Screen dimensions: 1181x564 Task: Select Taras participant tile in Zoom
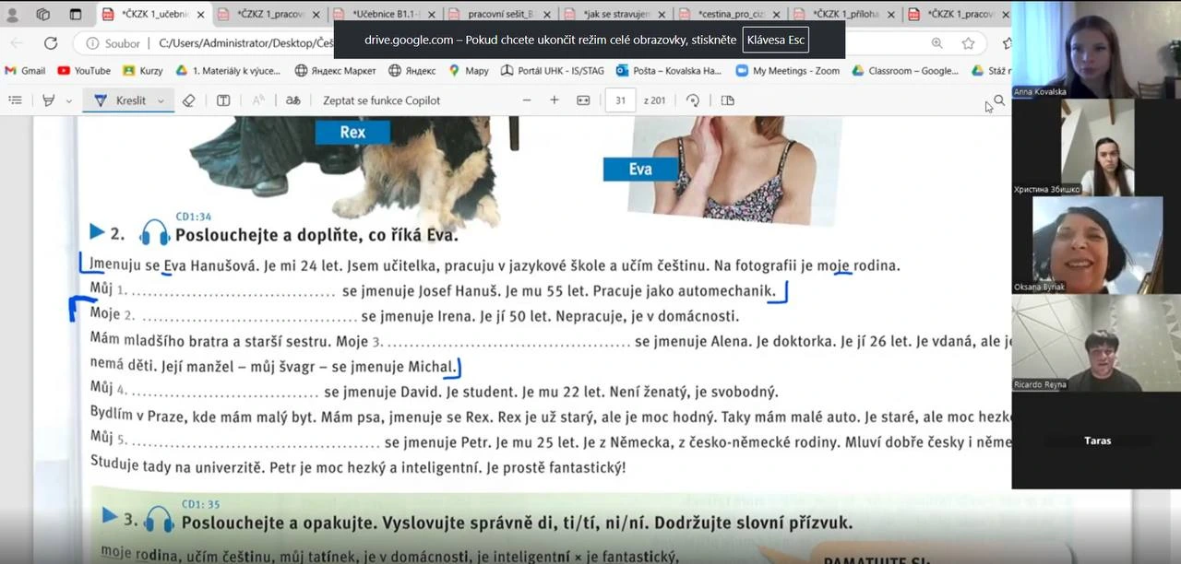(x=1097, y=441)
